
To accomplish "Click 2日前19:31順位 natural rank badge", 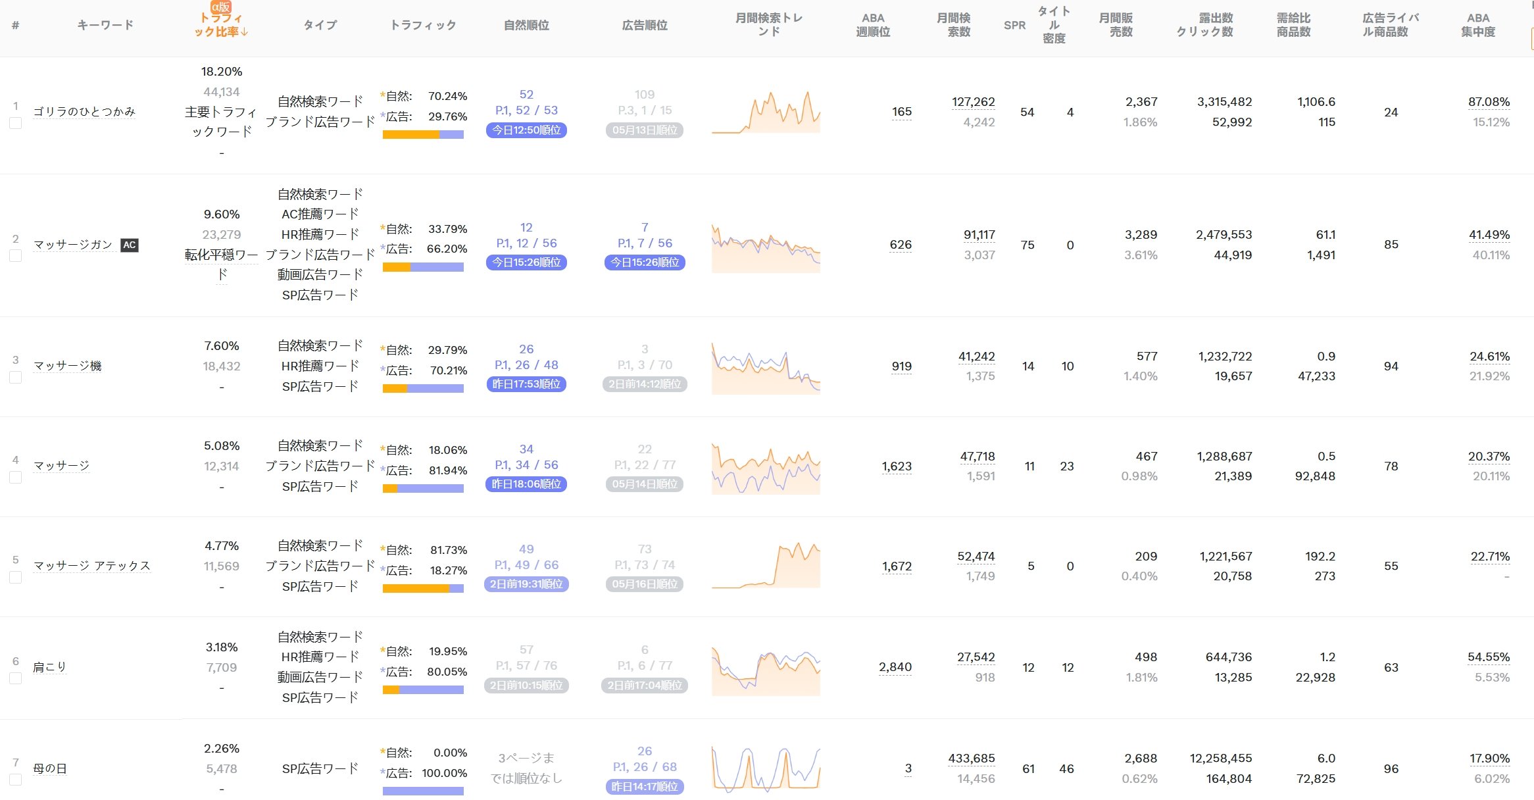I will coord(526,584).
